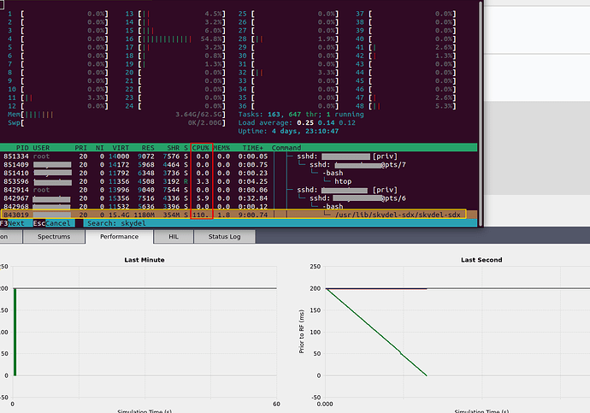Sort processes by the CPU% column header
590x413 pixels.
click(201, 148)
